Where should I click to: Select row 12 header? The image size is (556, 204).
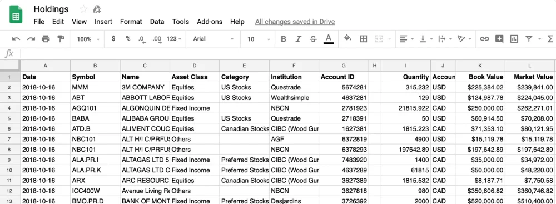[x=10, y=191]
